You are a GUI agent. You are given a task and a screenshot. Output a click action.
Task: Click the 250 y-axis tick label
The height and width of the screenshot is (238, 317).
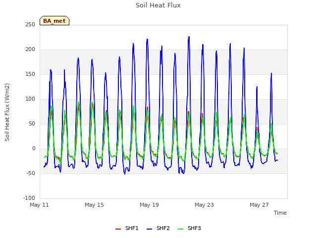coord(30,25)
